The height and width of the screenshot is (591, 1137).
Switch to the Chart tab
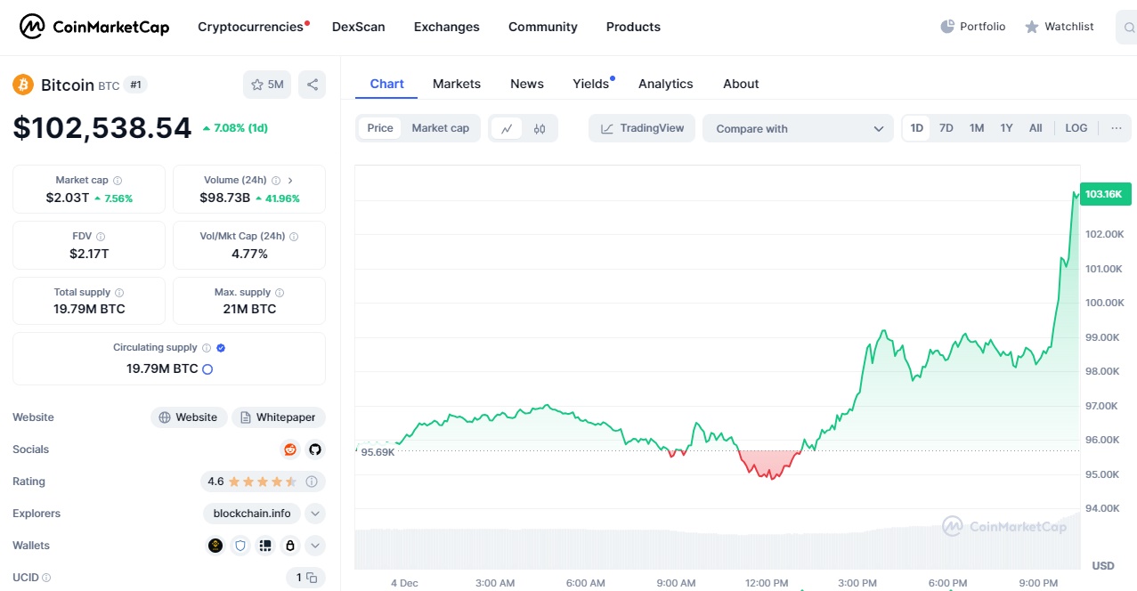click(x=387, y=84)
